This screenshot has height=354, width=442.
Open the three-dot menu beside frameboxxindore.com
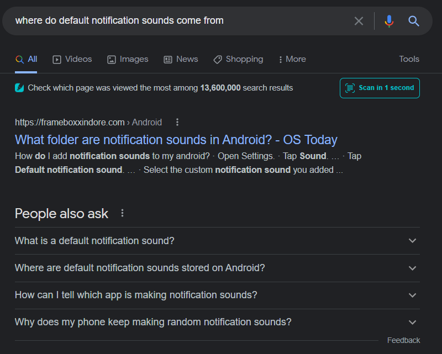177,122
